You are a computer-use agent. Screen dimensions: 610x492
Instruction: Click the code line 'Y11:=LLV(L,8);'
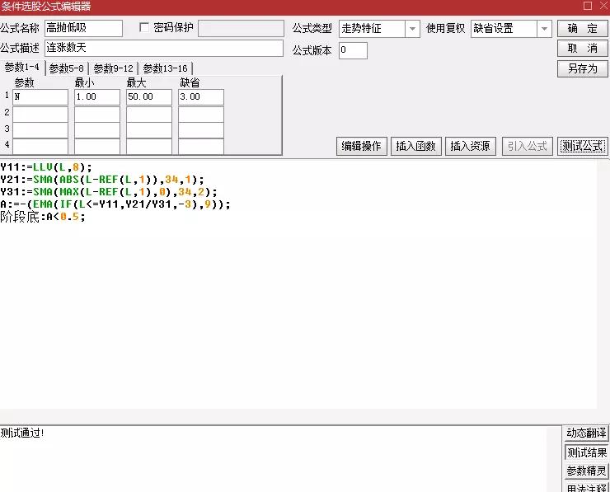pyautogui.click(x=46, y=167)
